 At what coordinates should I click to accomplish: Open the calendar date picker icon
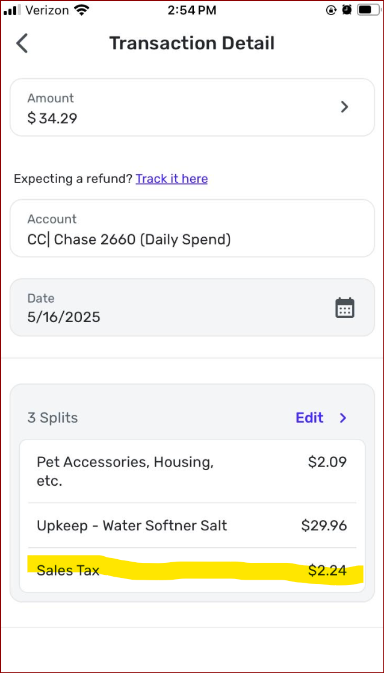344,308
